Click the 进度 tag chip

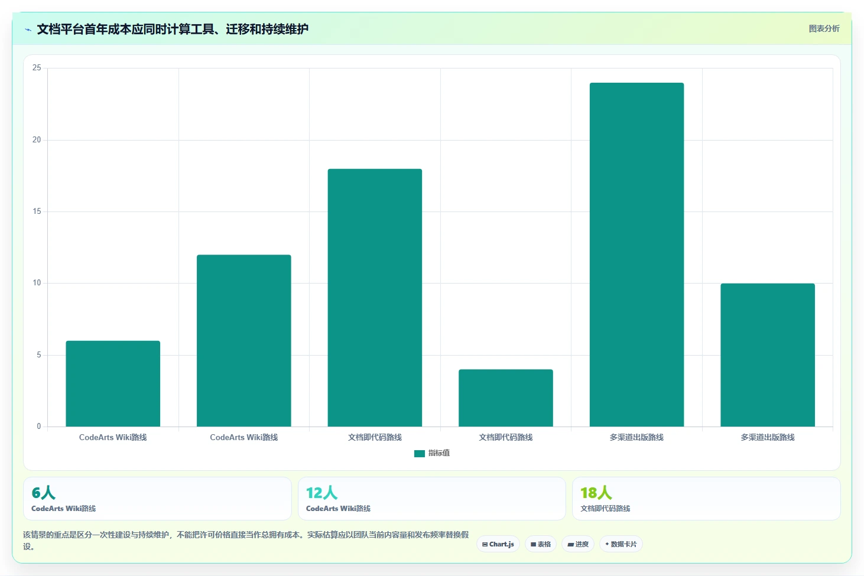578,544
